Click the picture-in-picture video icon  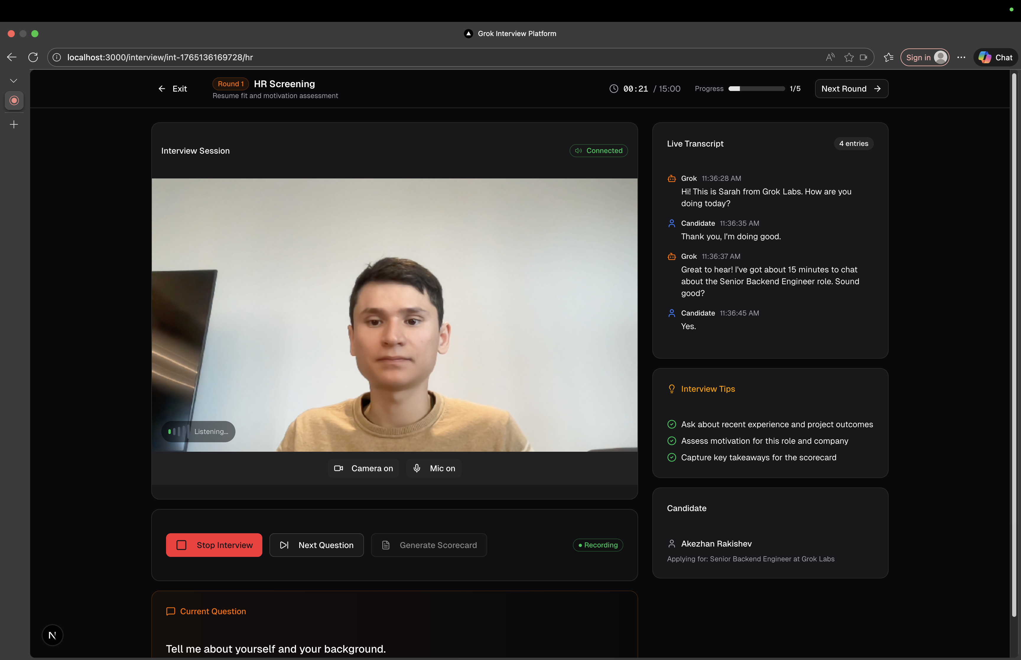863,57
